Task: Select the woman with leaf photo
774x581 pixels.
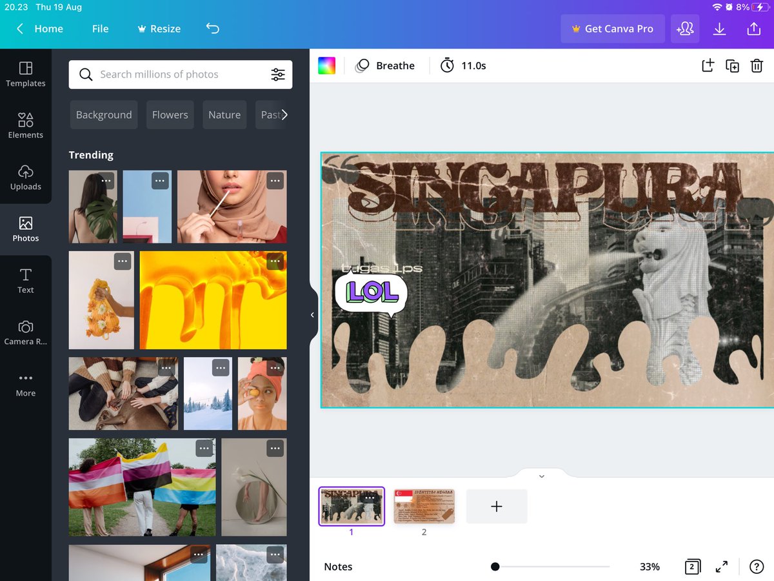Action: (x=93, y=207)
